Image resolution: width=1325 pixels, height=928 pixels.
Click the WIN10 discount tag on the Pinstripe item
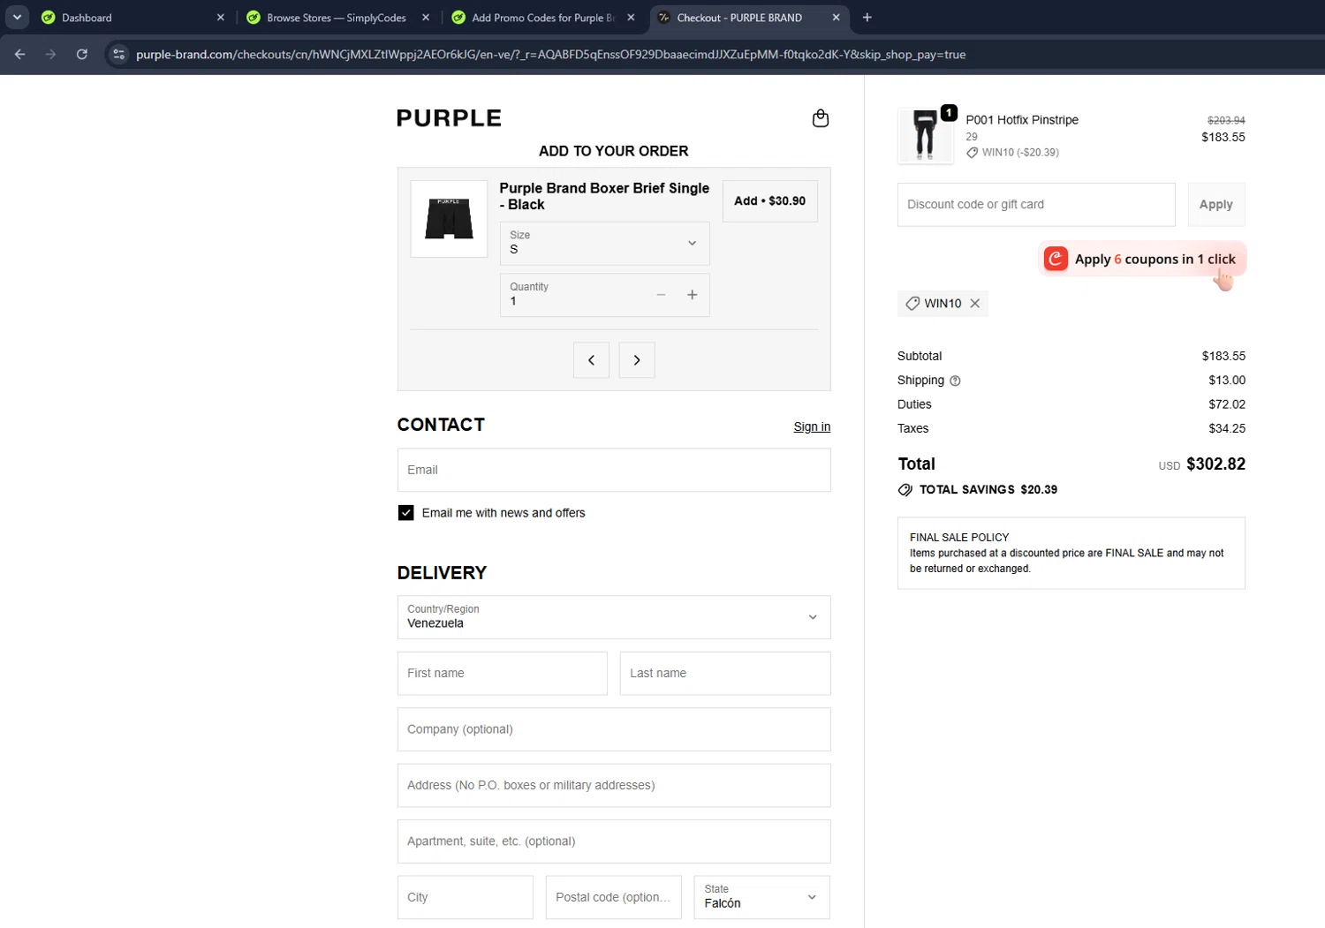click(x=1012, y=152)
